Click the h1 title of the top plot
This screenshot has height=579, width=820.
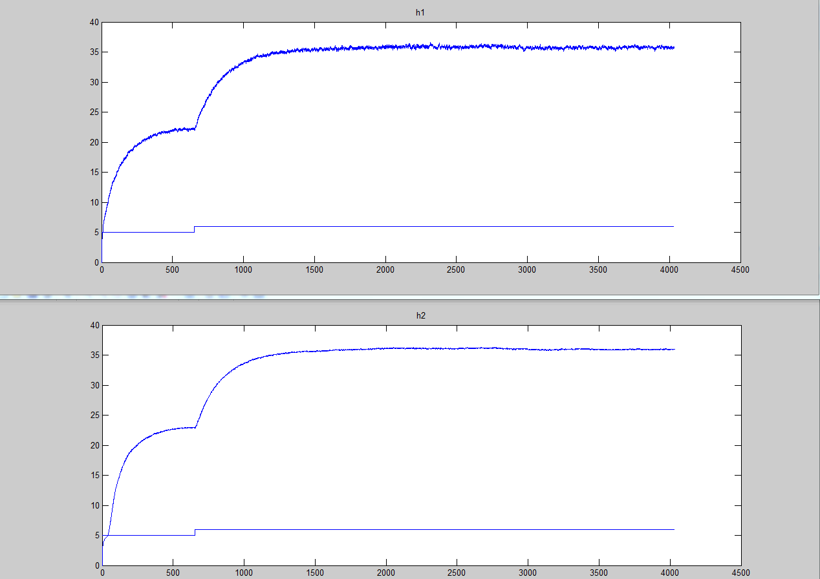(420, 12)
